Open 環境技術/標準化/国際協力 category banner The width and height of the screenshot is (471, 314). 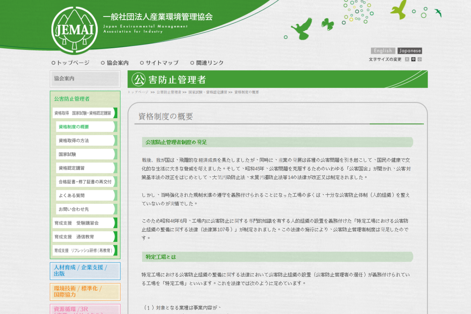tap(85, 292)
